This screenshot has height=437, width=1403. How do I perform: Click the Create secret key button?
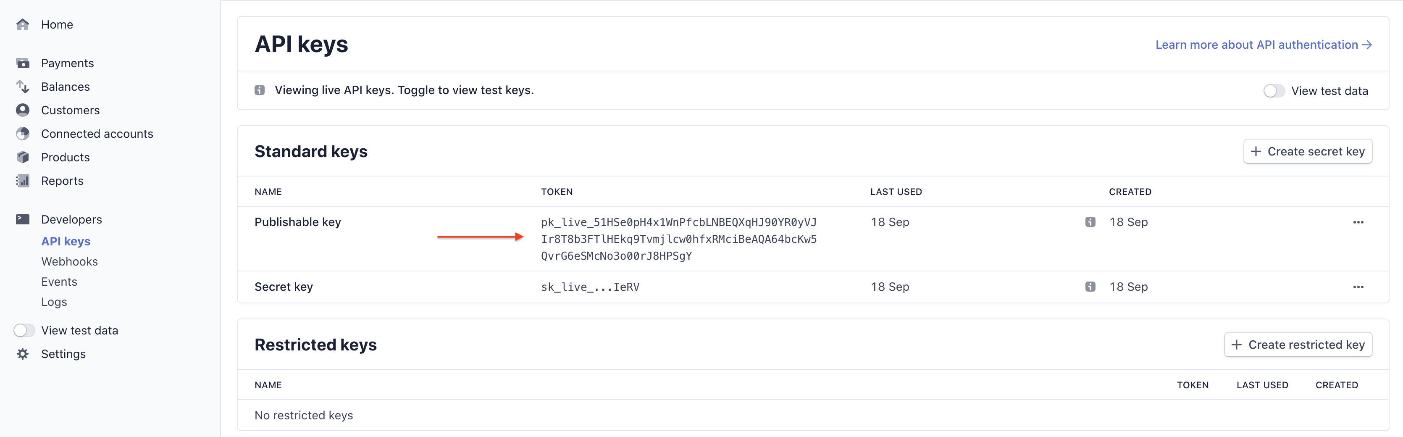[1308, 151]
